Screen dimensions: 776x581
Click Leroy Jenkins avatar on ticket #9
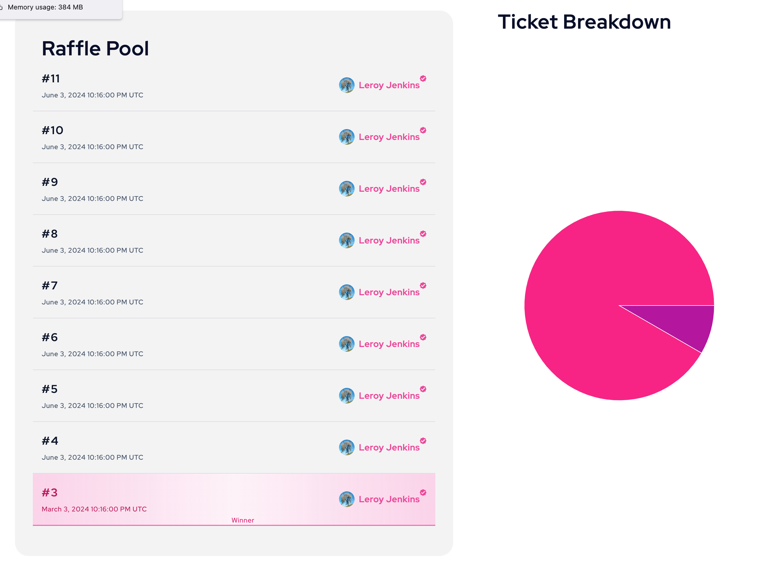[x=347, y=189]
